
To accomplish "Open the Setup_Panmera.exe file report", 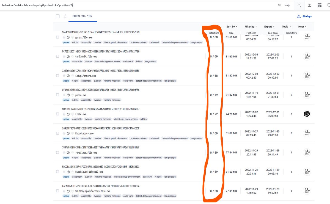I will [86, 76].
